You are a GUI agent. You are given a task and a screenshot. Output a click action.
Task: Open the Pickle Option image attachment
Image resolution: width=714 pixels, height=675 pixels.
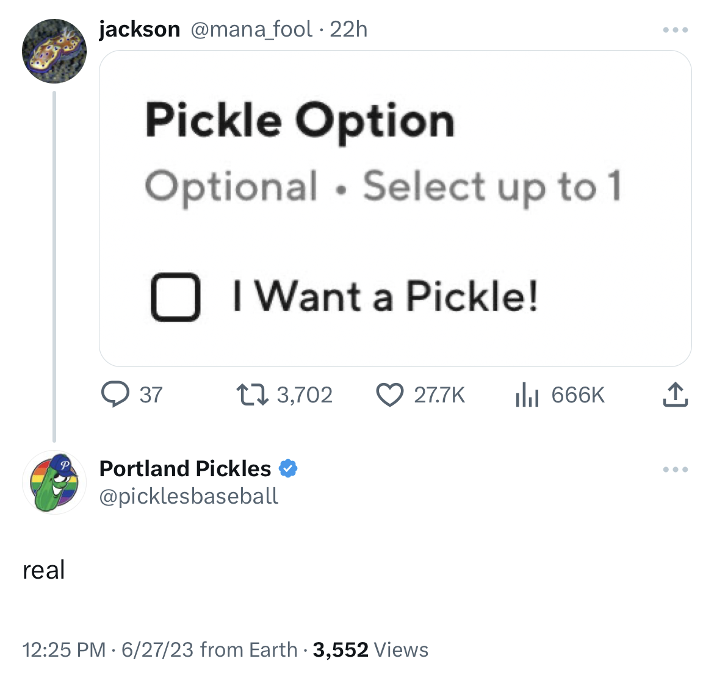[395, 208]
